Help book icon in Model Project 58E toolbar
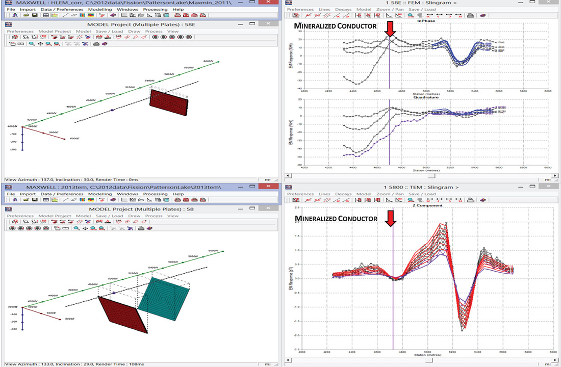Screen dimensions: 561x367 click(105, 44)
